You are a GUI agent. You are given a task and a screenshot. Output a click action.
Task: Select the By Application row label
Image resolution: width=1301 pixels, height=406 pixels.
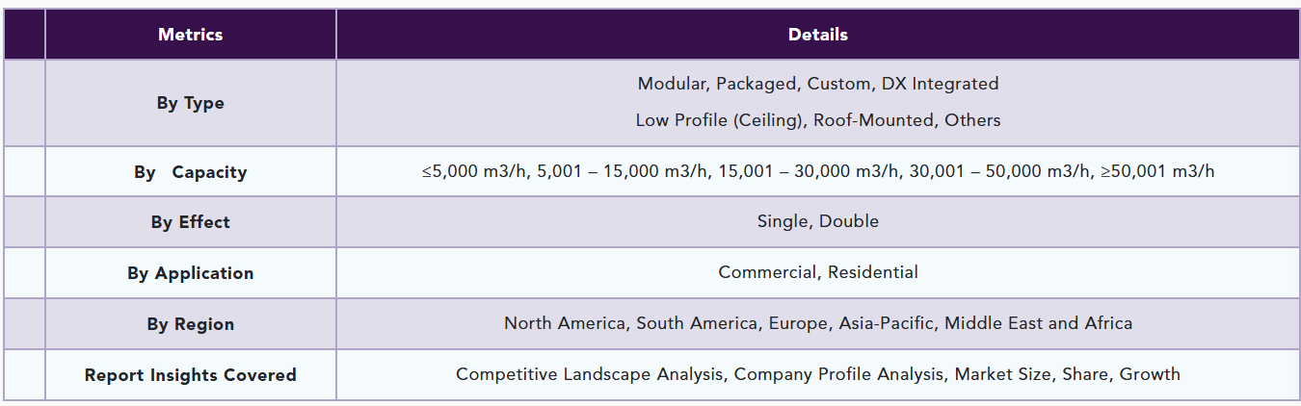[190, 273]
